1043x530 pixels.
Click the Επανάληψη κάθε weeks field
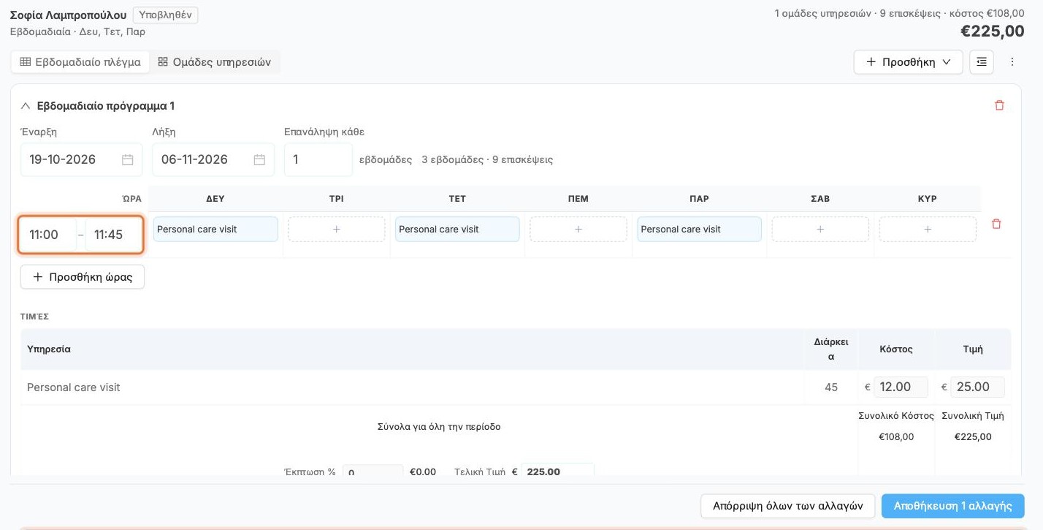318,159
